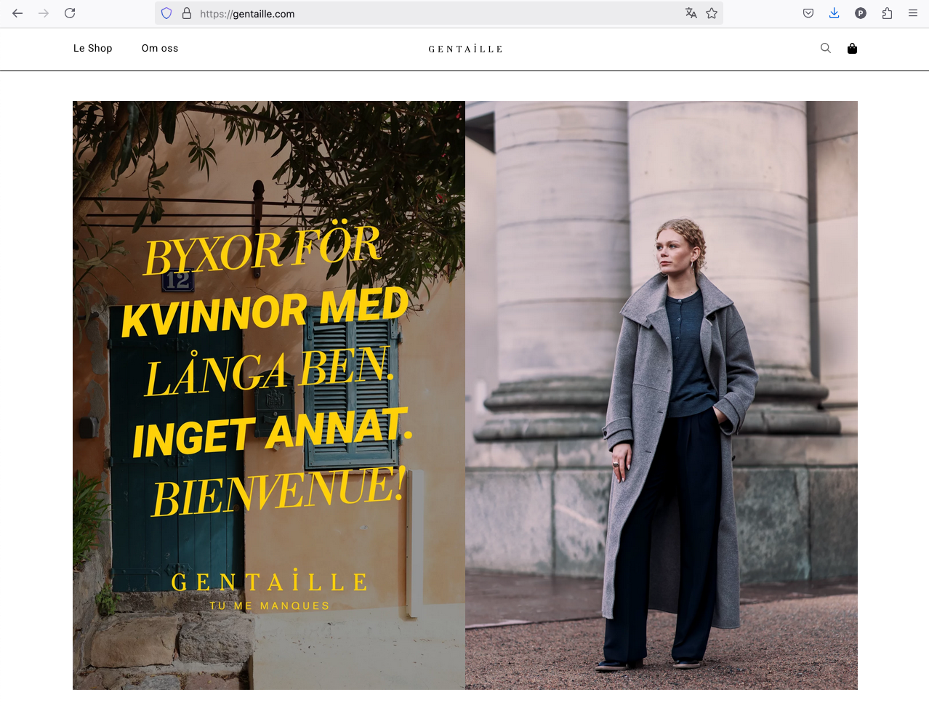Image resolution: width=929 pixels, height=708 pixels.
Task: Open the browser hamburger menu
Action: [x=913, y=13]
